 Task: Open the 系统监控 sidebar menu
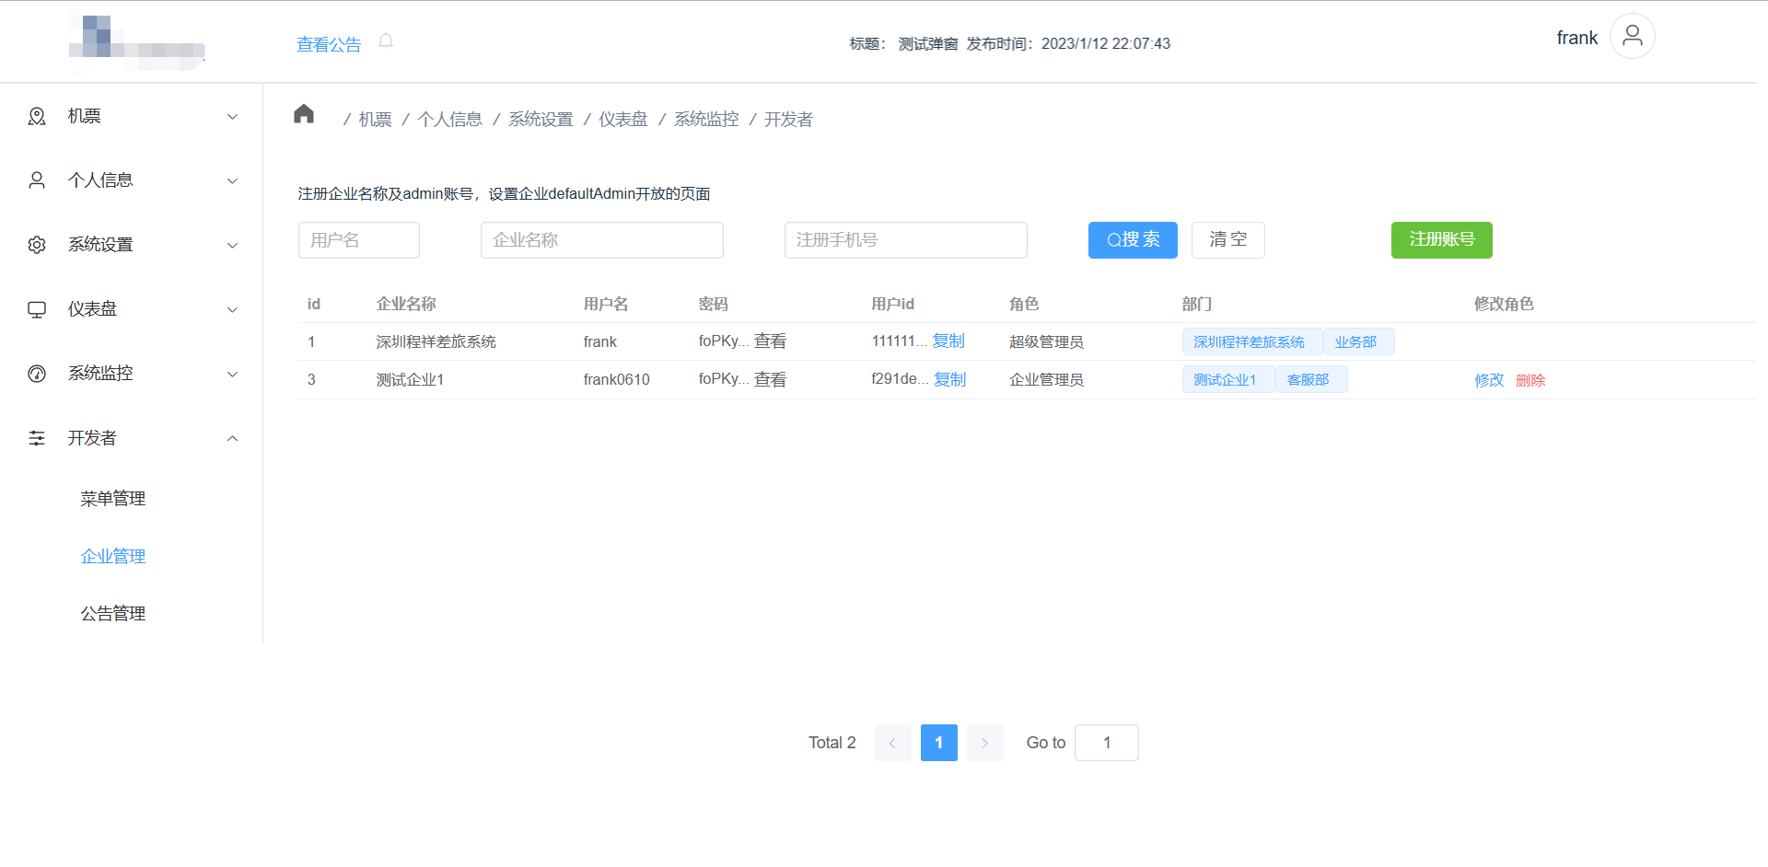point(132,374)
